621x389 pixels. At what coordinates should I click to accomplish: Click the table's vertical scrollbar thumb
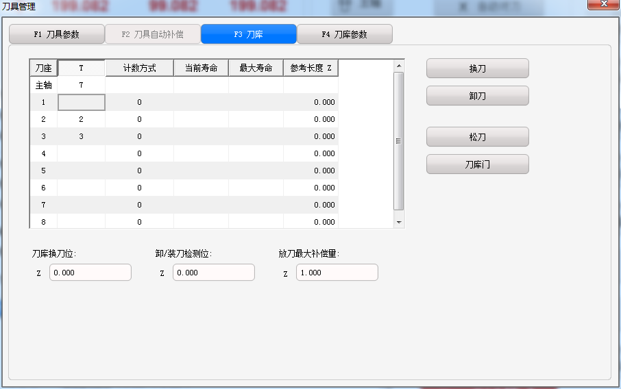click(x=399, y=140)
